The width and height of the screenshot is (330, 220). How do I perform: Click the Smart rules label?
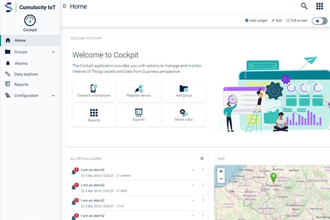coord(183,119)
